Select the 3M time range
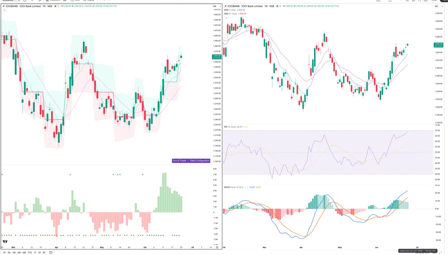 pos(19,252)
